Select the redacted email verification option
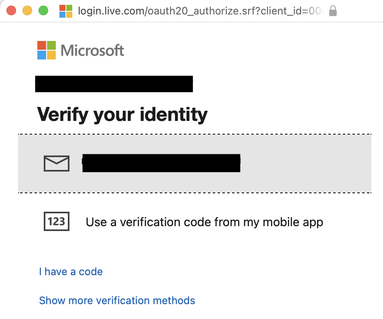Image resolution: width=383 pixels, height=319 pixels. pyautogui.click(x=161, y=163)
